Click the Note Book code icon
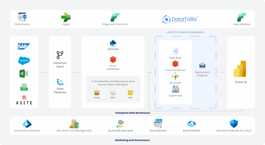 tap(175, 51)
